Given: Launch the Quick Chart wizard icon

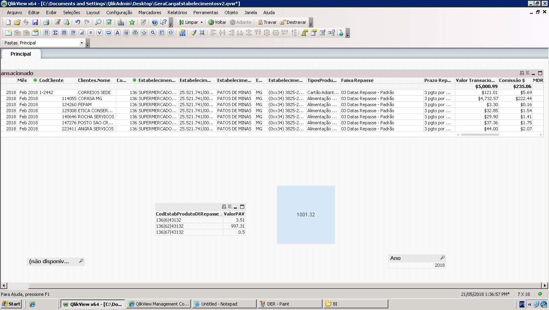Looking at the screenshot, I should pos(121,22).
